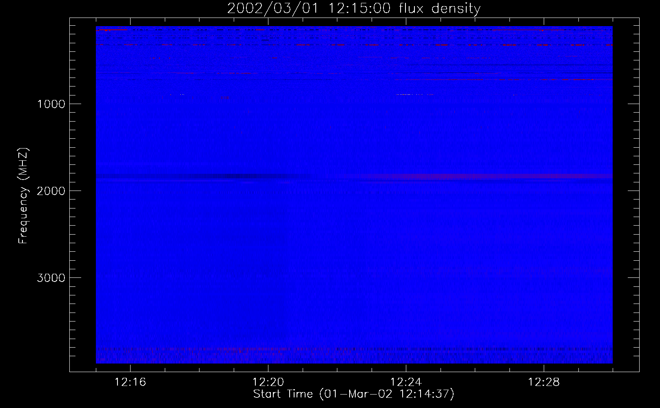
Task: Click the 12:28 time tick label
Action: (x=544, y=382)
